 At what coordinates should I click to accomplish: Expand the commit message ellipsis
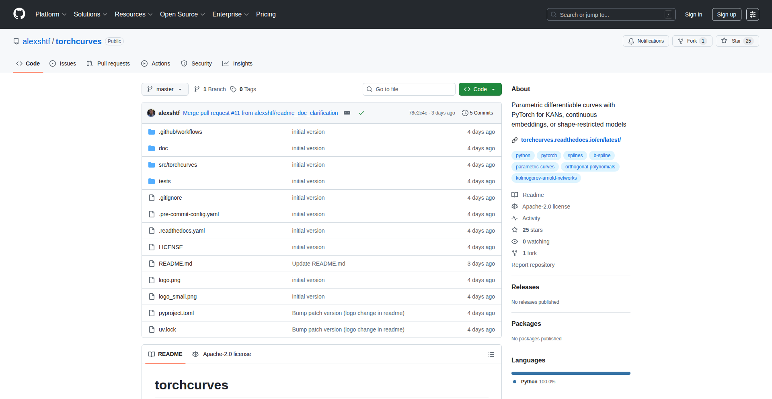[347, 113]
